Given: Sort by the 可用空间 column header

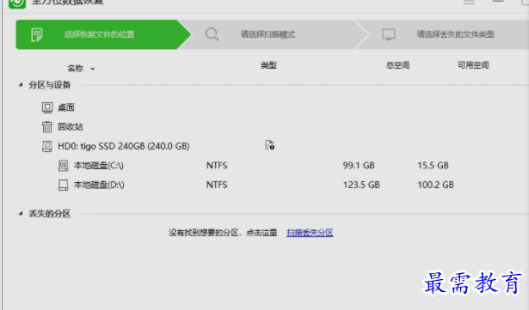Looking at the screenshot, I should click(x=473, y=65).
